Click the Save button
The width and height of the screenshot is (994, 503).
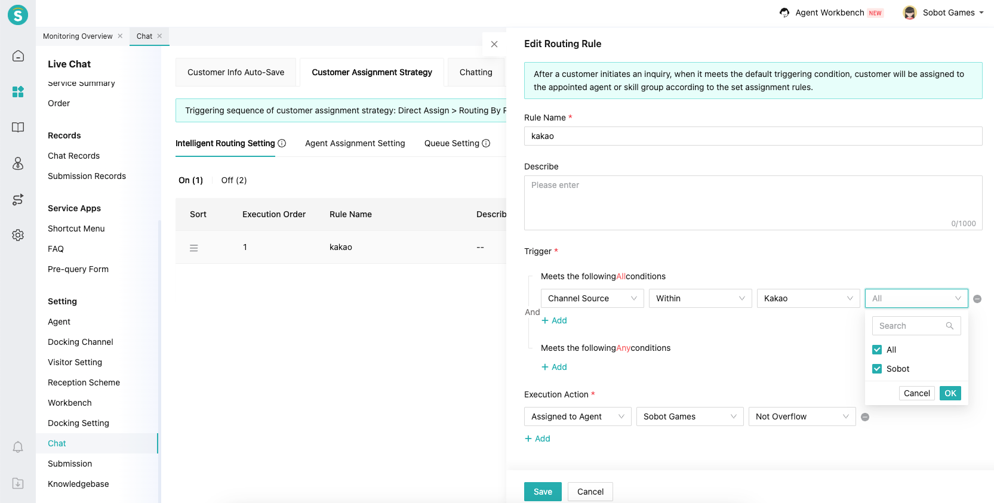pyautogui.click(x=542, y=492)
